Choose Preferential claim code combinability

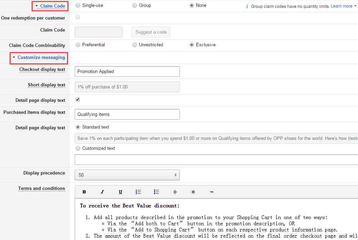[x=78, y=45]
